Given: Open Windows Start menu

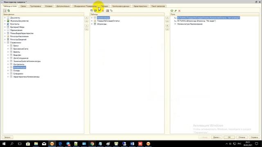Looking at the screenshot, I should click(4, 144).
